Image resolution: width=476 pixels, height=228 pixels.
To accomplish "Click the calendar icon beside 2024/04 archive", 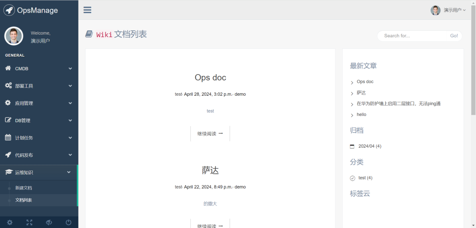I will tap(352, 146).
